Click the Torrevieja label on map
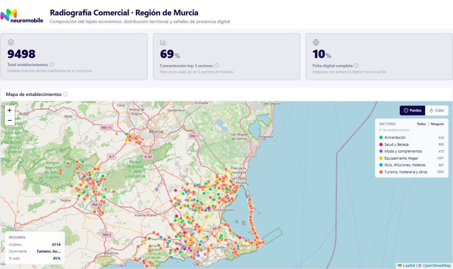 click(265, 136)
